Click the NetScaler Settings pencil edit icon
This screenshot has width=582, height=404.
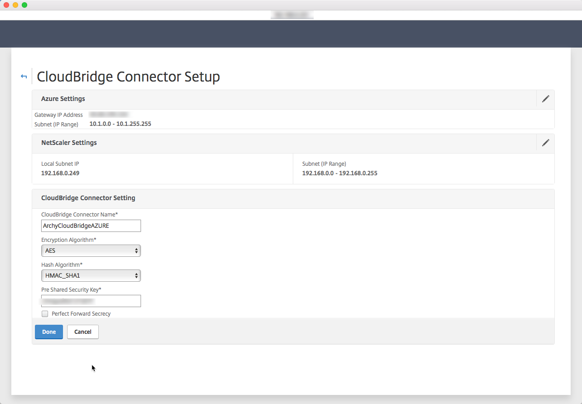coord(545,143)
